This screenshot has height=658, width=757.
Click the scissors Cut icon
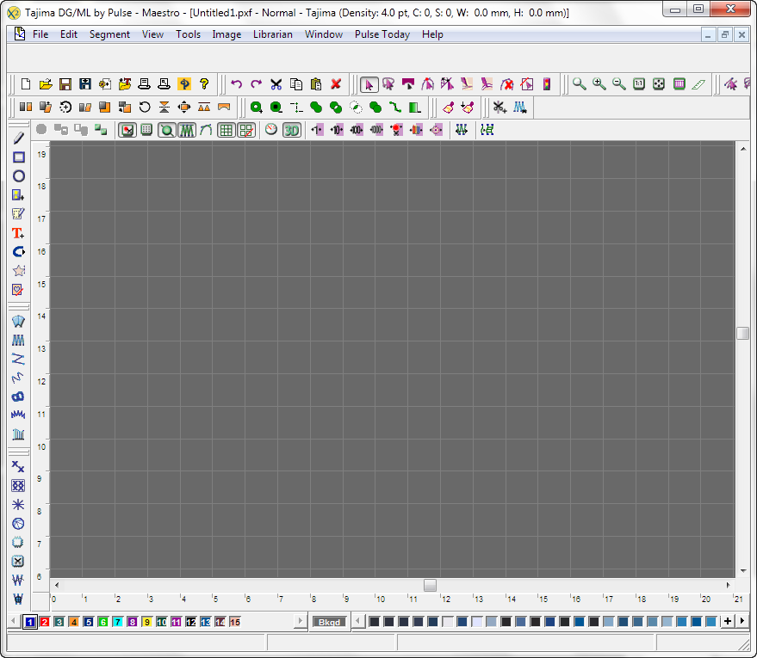click(276, 84)
